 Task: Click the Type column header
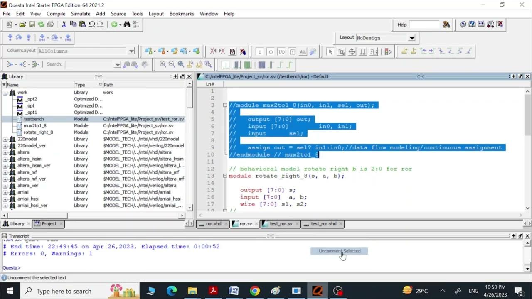click(x=88, y=85)
